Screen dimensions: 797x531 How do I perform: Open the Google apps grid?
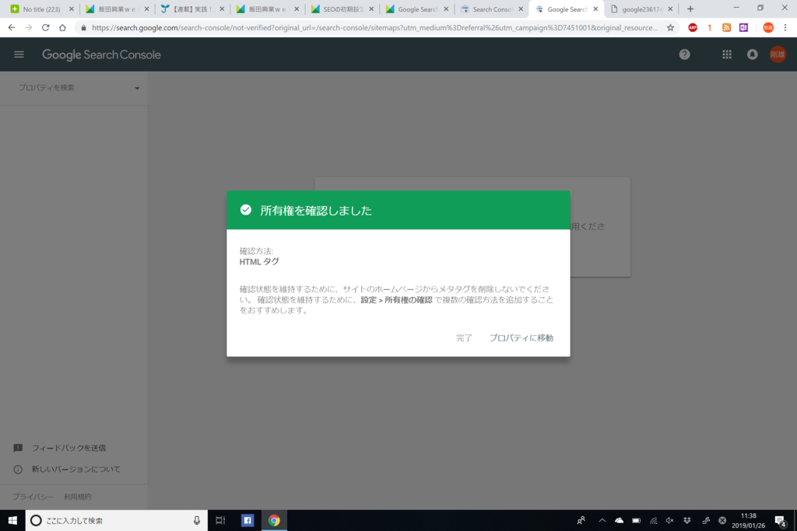click(727, 54)
